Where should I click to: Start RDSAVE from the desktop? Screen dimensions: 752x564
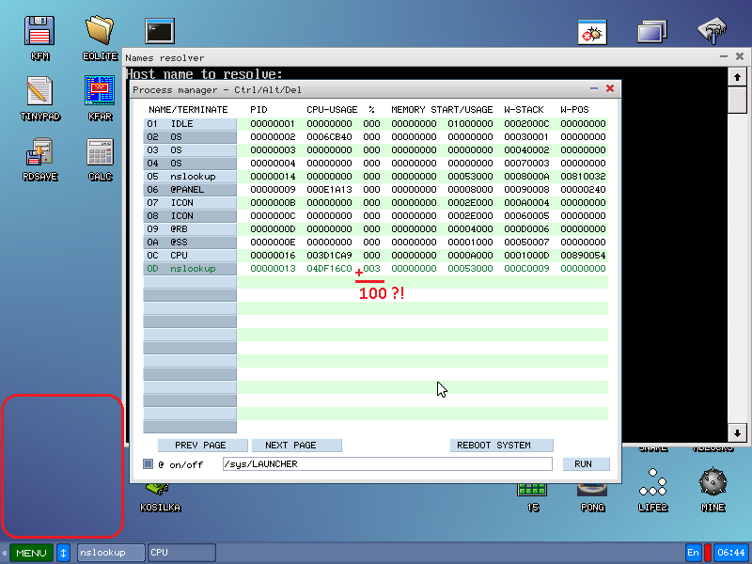click(39, 156)
